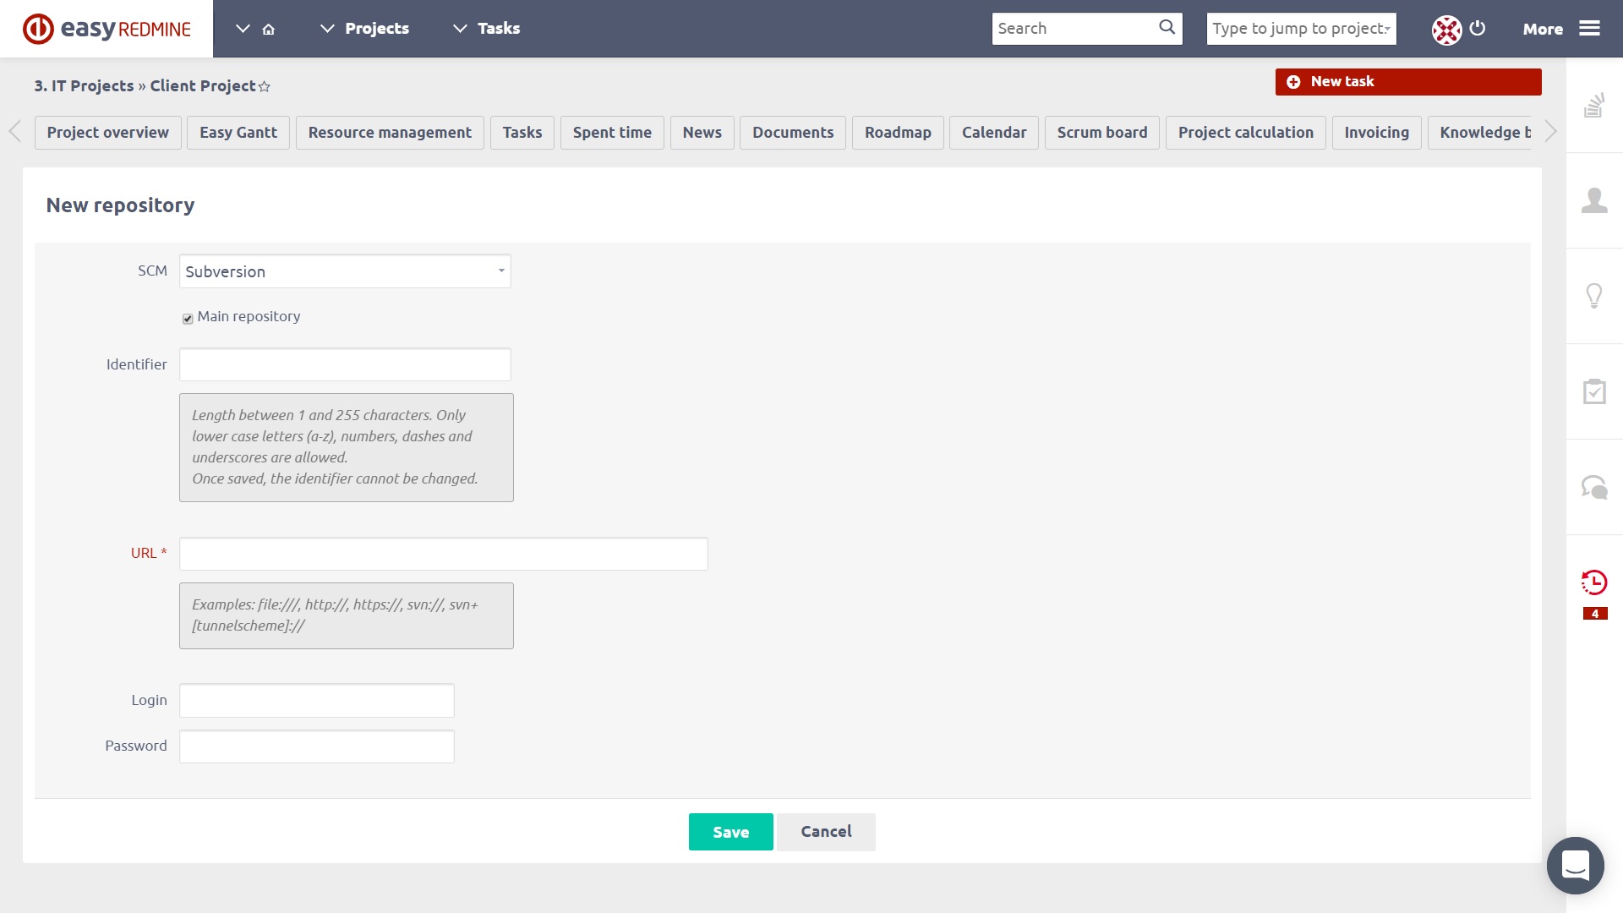This screenshot has height=913, width=1623.
Task: Open the help chat bubble bottom right
Action: click(x=1575, y=865)
